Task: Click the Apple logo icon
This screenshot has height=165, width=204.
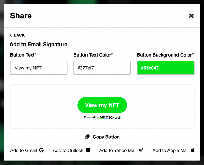Action: click(x=193, y=150)
